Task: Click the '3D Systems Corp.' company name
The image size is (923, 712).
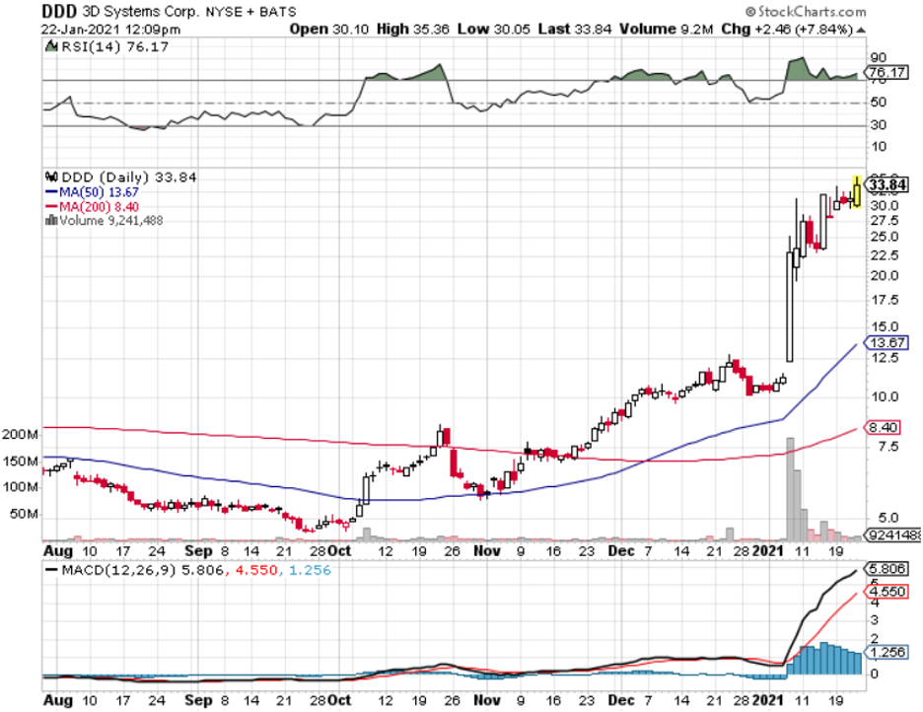Action: tap(141, 11)
